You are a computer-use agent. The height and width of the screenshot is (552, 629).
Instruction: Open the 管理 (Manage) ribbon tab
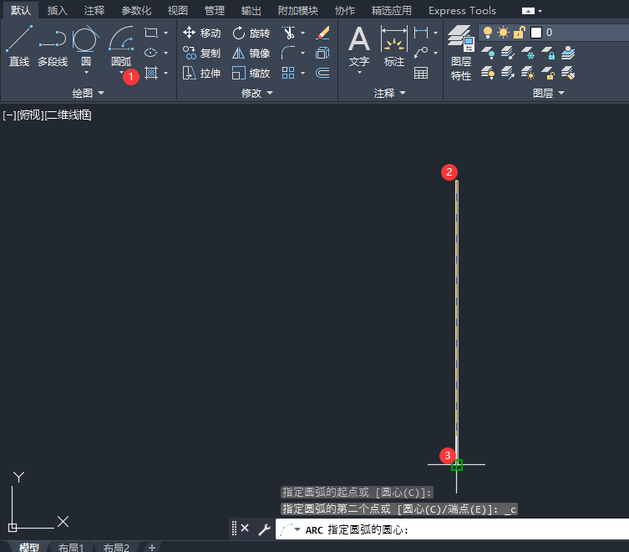[x=215, y=10]
